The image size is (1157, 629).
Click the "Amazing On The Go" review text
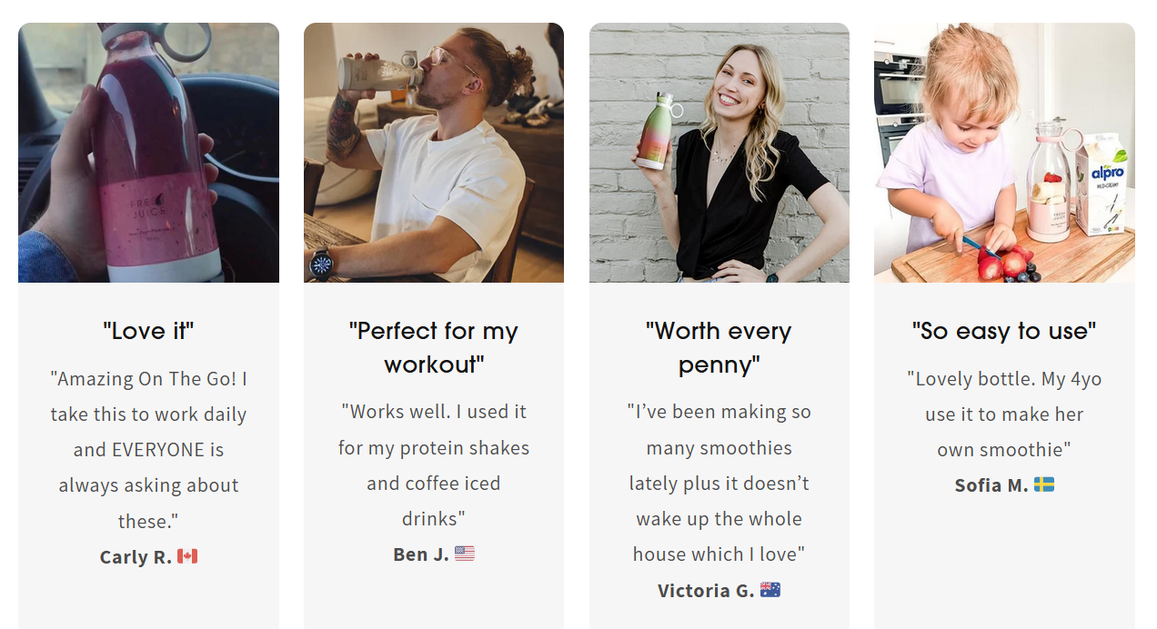pos(148,450)
